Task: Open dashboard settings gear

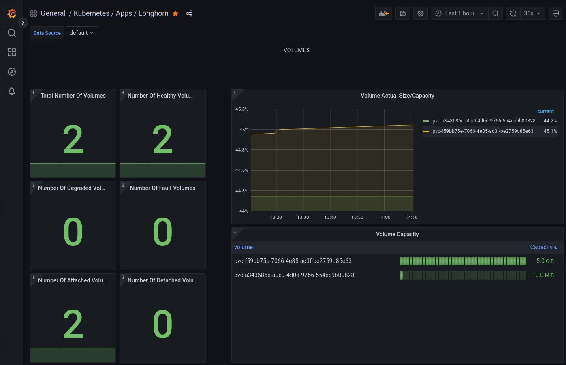Action: [x=421, y=13]
